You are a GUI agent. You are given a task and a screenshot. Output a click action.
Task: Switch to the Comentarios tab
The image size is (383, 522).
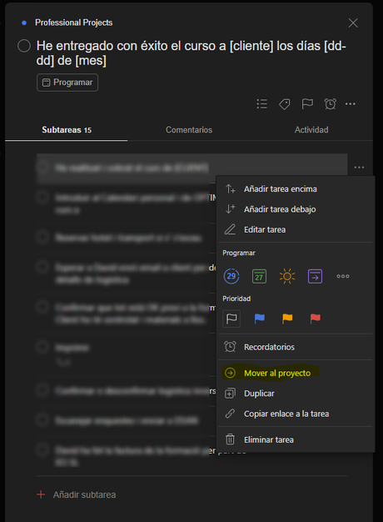point(189,130)
